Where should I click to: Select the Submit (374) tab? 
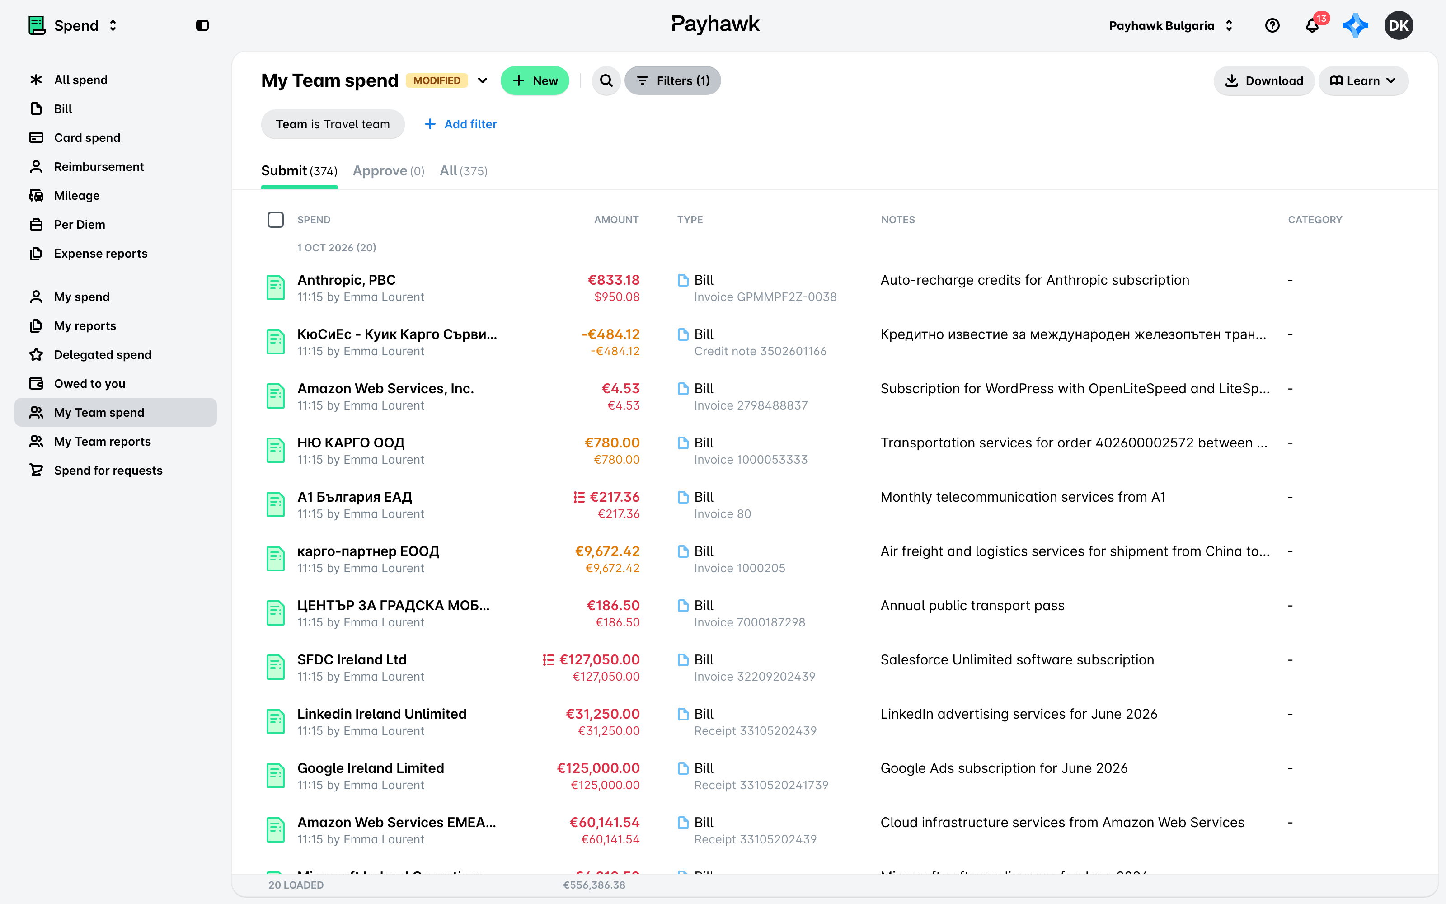pyautogui.click(x=299, y=171)
